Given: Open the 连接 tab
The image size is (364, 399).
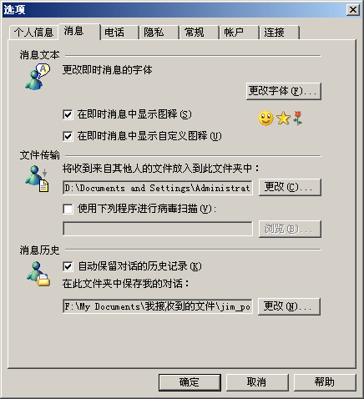Looking at the screenshot, I should 279,33.
